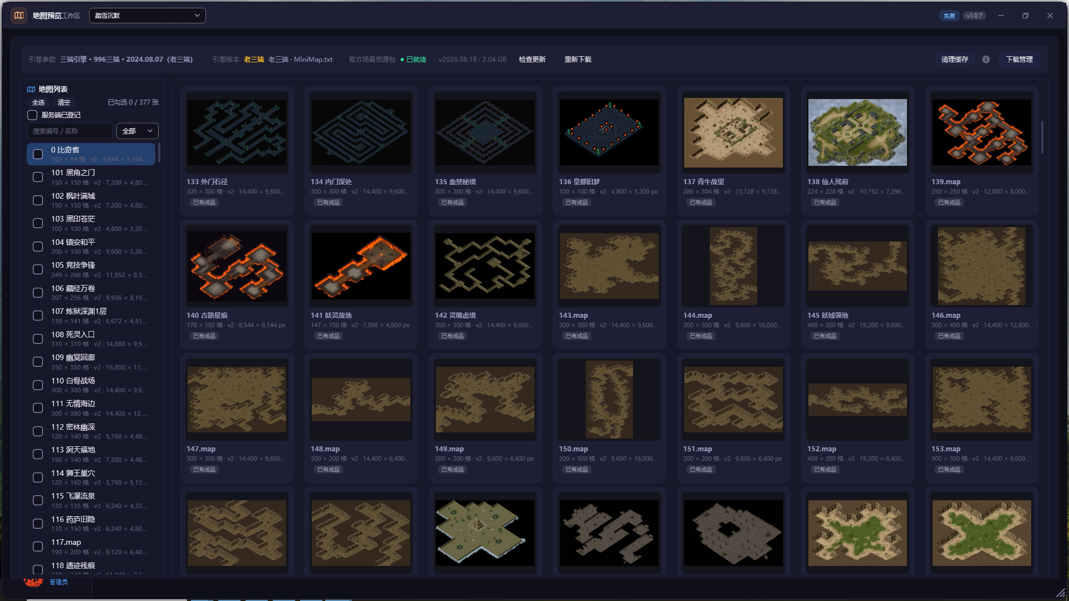Tick the checkbox for 104 镇安和平

[x=38, y=247]
